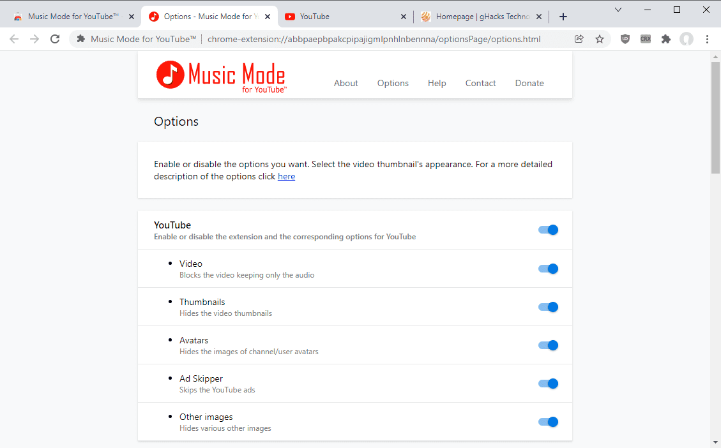Expand the tab search chevron
This screenshot has width=721, height=448.
[x=618, y=10]
